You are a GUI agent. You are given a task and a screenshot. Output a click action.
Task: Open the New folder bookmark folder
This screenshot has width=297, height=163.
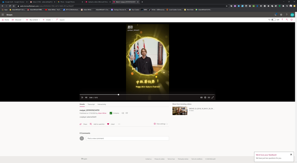click(189, 10)
